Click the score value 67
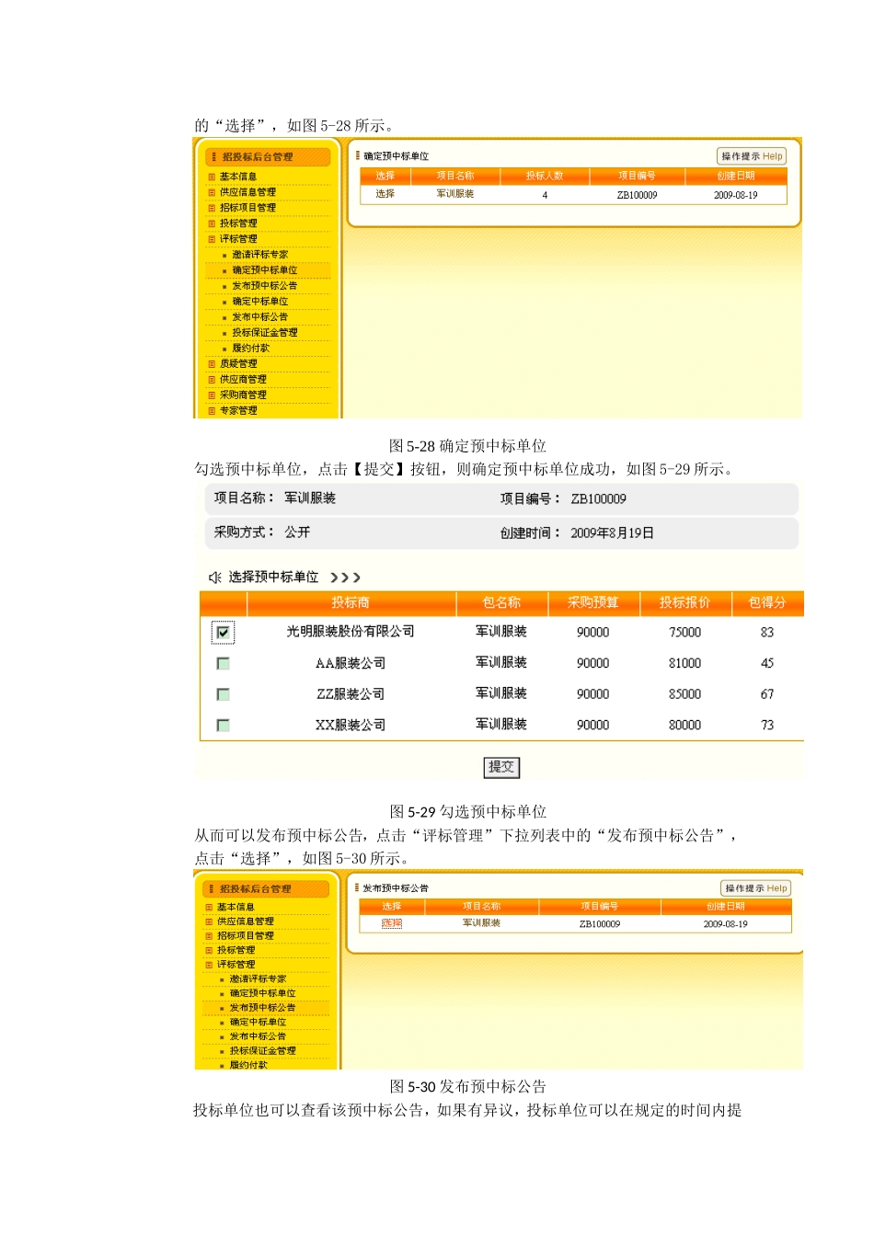This screenshot has height=1236, width=874. [x=767, y=694]
